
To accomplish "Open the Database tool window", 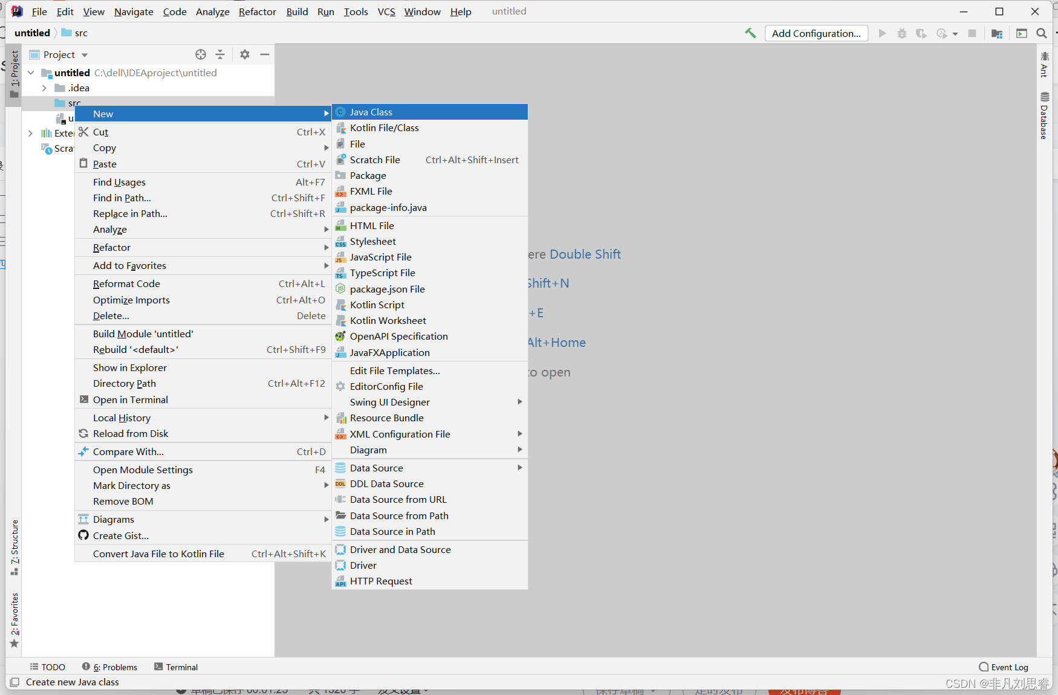I will click(x=1044, y=115).
